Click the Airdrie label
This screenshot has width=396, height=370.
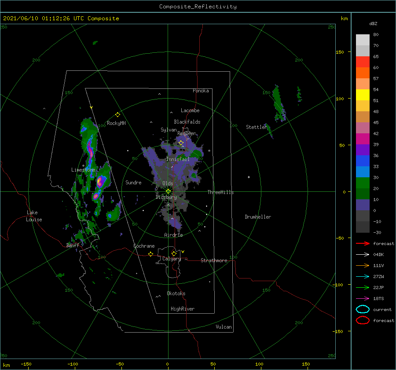click(x=173, y=235)
